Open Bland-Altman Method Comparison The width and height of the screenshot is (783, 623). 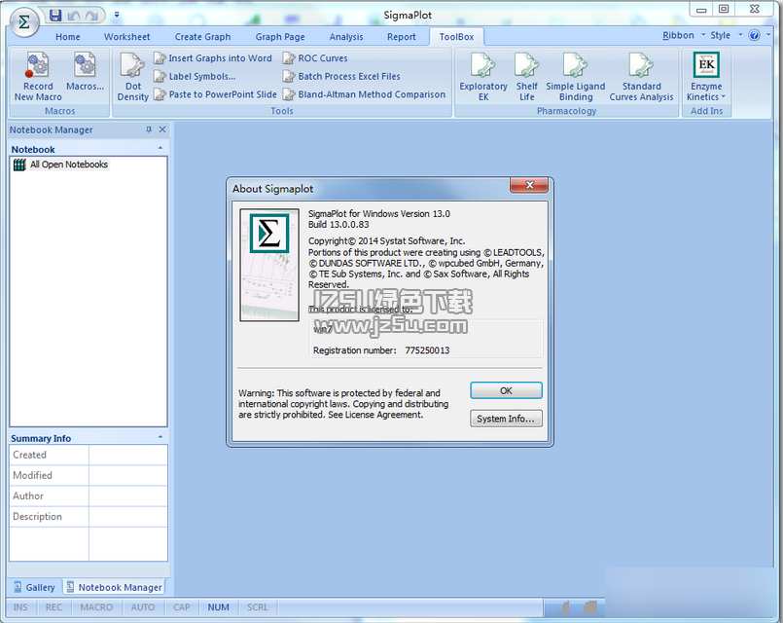[x=364, y=94]
